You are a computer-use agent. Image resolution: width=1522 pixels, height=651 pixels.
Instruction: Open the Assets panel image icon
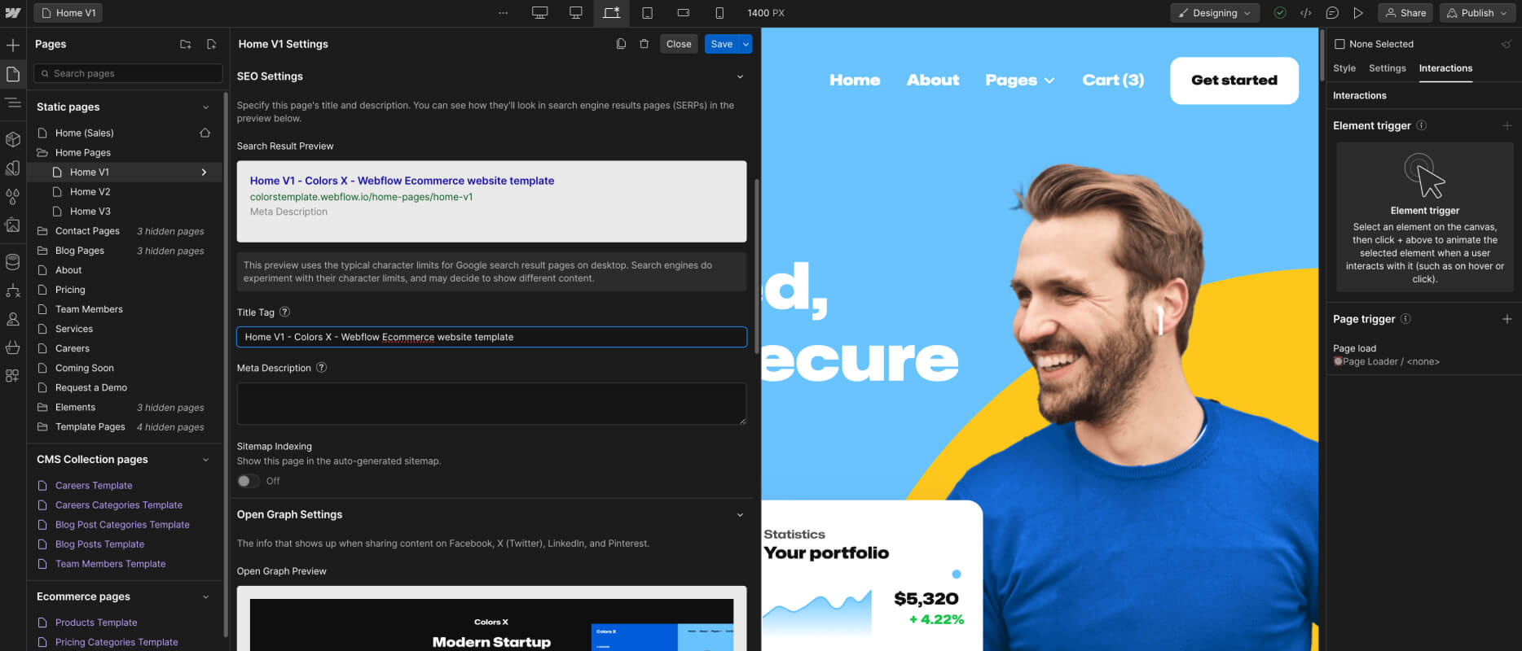(x=13, y=225)
